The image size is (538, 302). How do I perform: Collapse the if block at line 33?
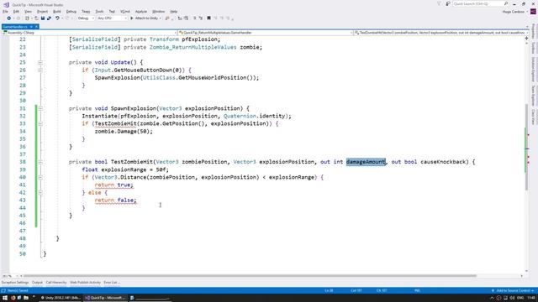click(x=40, y=123)
